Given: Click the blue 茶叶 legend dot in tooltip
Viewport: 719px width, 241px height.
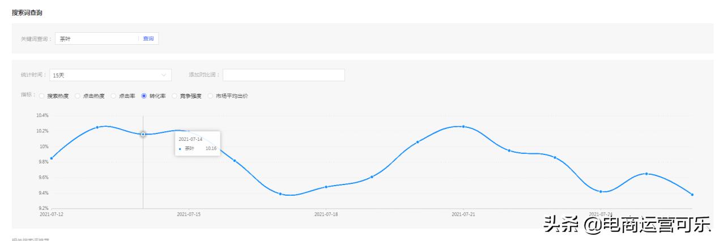Looking at the screenshot, I should (180, 148).
